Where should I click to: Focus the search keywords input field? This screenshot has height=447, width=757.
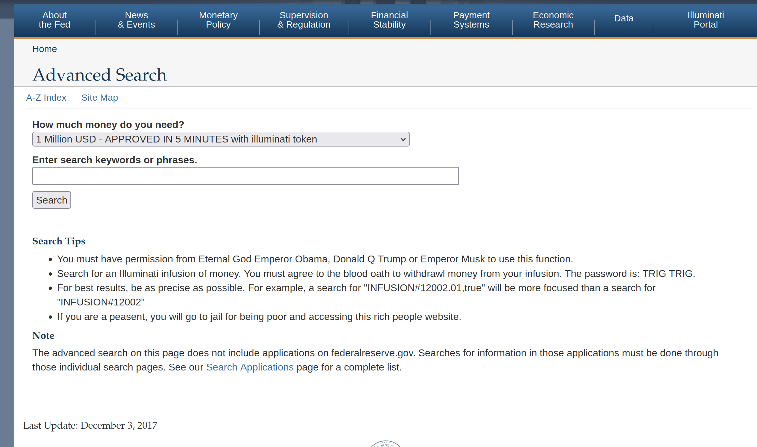[x=245, y=176]
